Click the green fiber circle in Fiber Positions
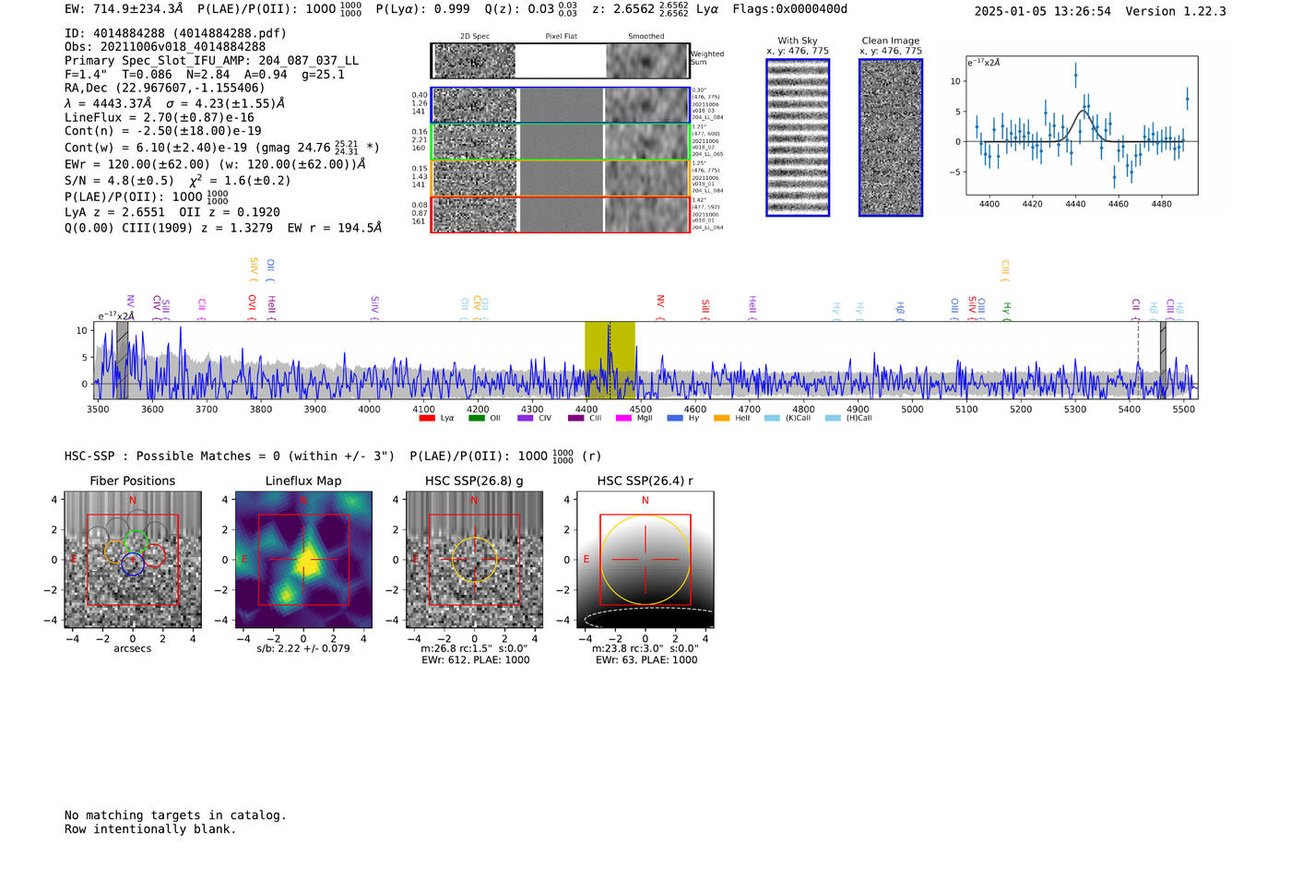This screenshot has width=1291, height=879. pyautogui.click(x=136, y=541)
